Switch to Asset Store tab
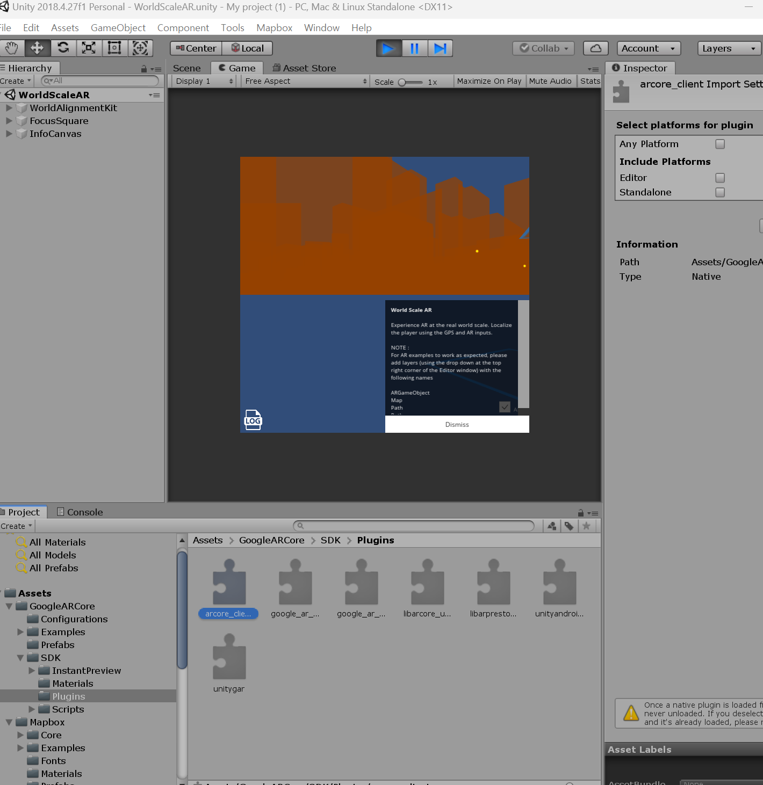 click(x=305, y=68)
